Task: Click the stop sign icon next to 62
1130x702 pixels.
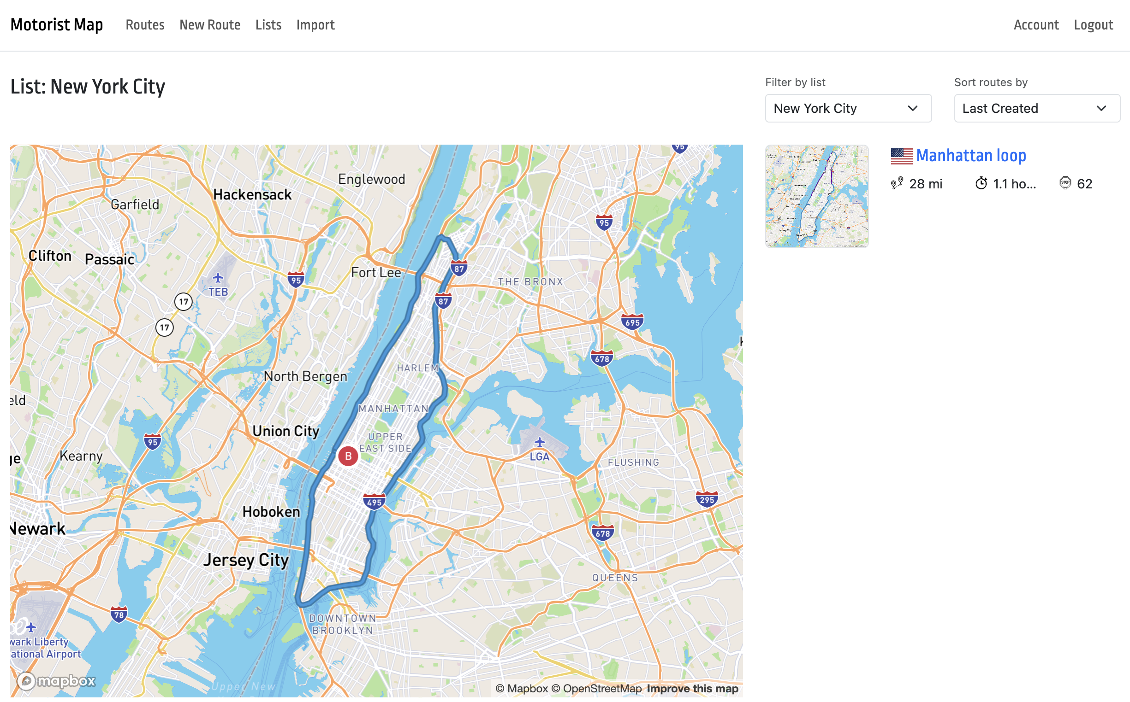Action: (1065, 183)
